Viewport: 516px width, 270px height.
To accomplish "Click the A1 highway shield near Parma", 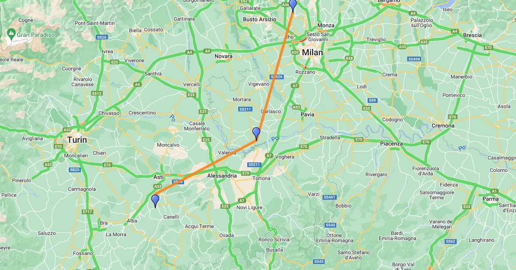I will point(494,191).
